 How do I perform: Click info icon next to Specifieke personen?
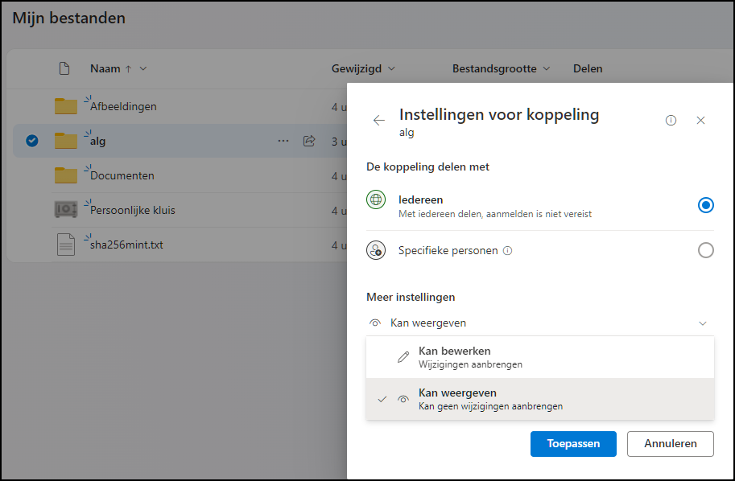(507, 251)
